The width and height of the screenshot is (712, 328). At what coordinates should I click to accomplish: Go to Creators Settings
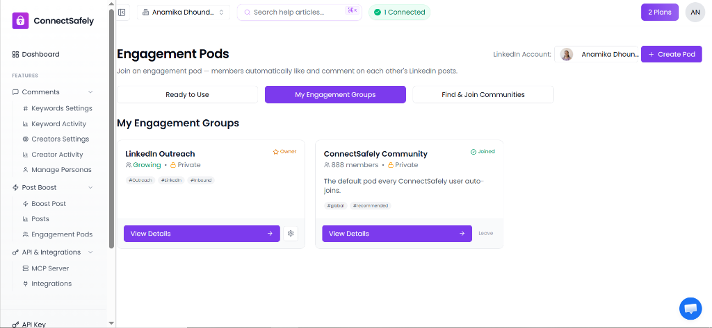tap(56, 139)
